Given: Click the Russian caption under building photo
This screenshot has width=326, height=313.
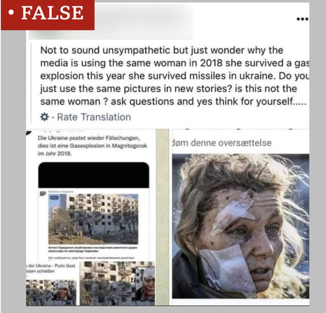Looking at the screenshot, I should pyautogui.click(x=93, y=249).
